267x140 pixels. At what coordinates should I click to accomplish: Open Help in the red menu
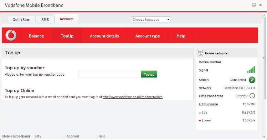[181, 36]
